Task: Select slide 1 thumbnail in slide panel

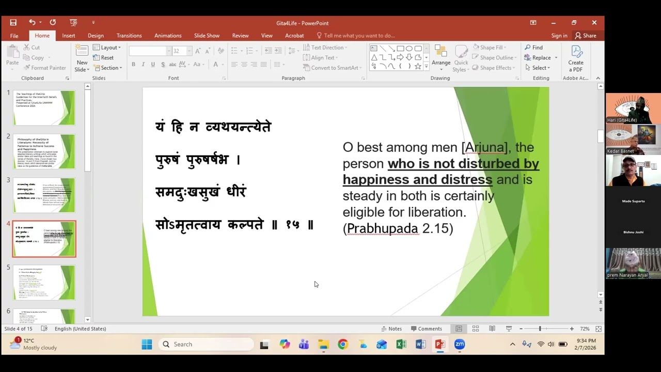Action: tap(44, 107)
